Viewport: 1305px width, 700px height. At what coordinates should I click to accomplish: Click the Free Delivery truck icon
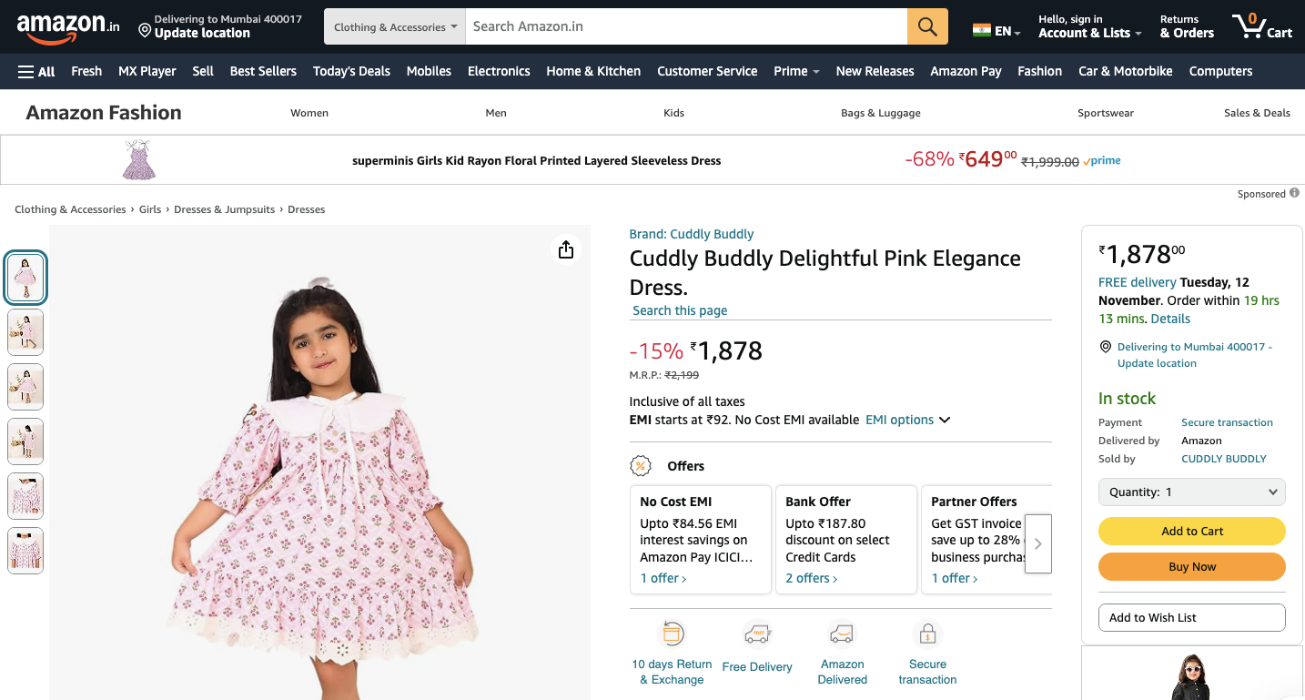pos(757,633)
